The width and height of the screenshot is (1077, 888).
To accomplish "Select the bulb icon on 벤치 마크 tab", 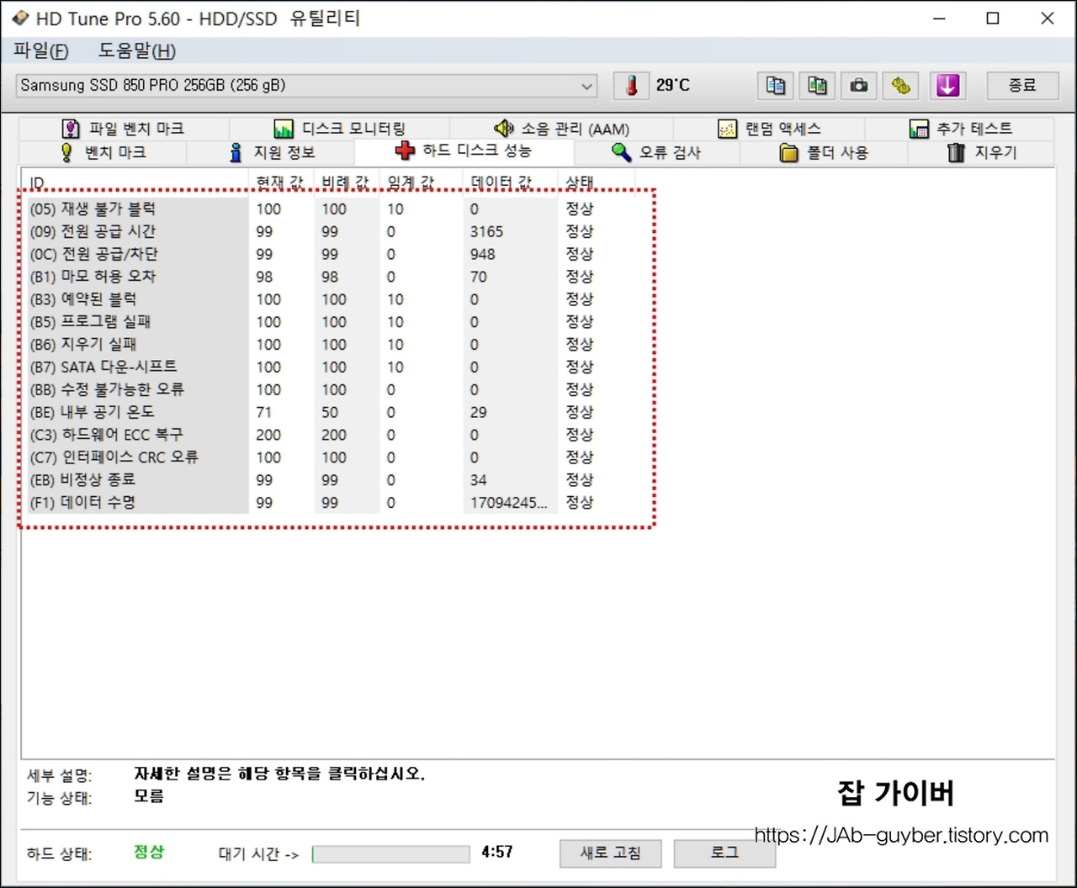I will click(x=67, y=152).
